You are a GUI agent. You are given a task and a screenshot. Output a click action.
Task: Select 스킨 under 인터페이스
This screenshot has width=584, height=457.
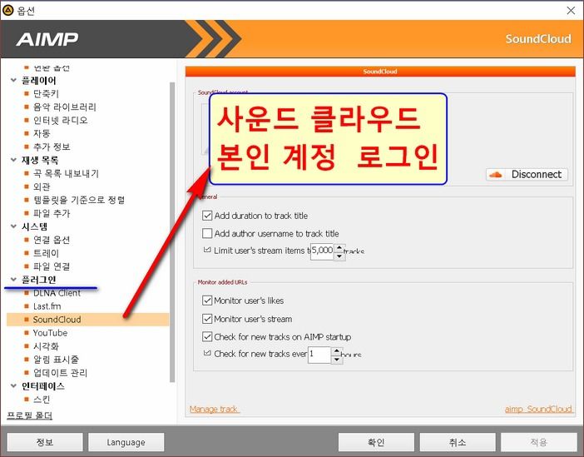pyautogui.click(x=42, y=400)
